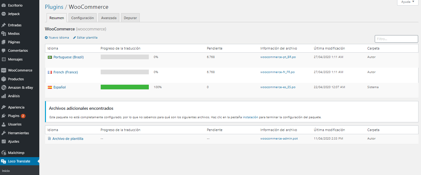Click the Loco Translate sidebar icon

coord(4,162)
